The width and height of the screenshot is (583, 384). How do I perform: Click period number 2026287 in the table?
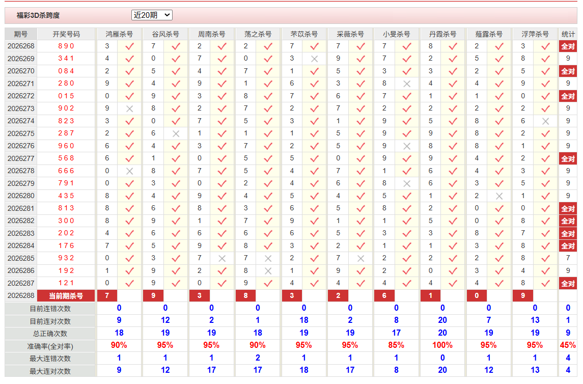21,283
